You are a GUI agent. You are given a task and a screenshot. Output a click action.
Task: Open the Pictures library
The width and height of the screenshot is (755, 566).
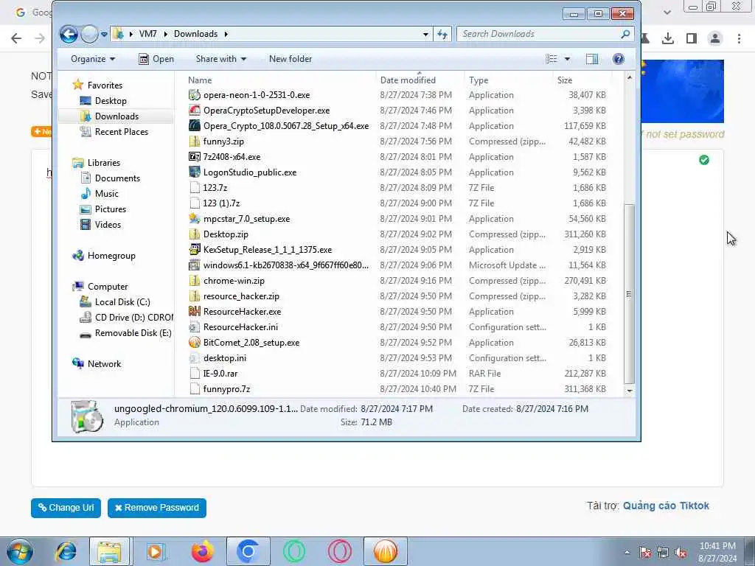pos(111,209)
